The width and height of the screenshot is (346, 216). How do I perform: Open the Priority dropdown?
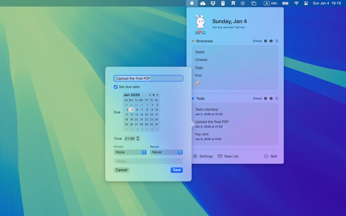coord(130,152)
